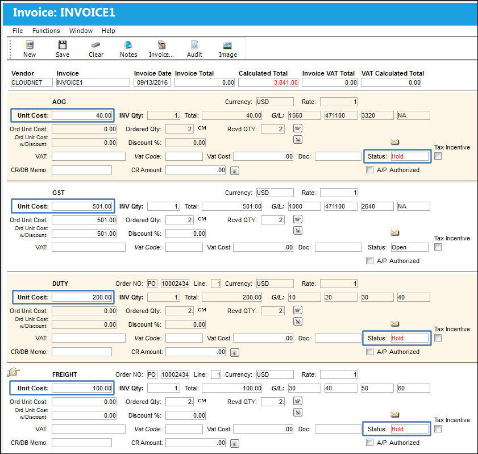Click AOG Currency field USD
478x454 pixels.
point(275,102)
